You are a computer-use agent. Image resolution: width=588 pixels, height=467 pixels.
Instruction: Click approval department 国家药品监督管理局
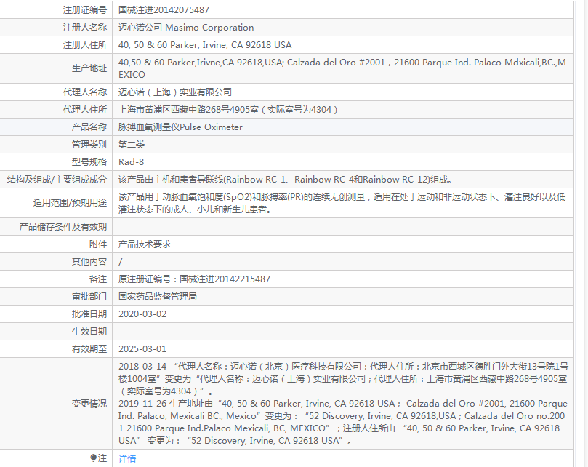point(158,297)
